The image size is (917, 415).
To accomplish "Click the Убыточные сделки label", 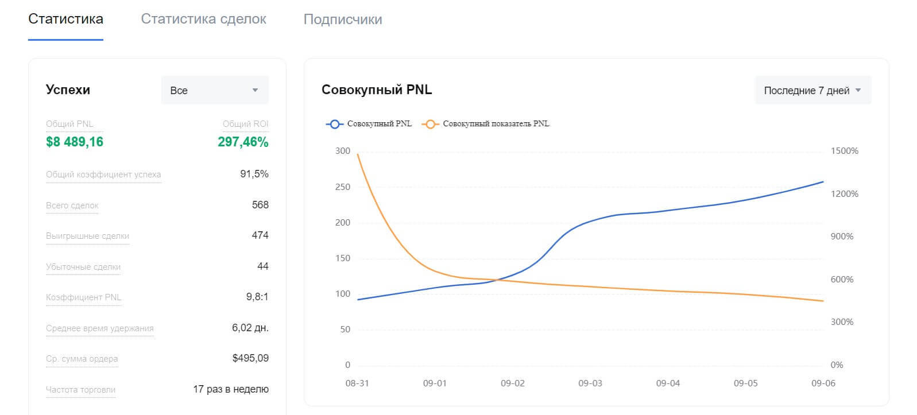I will point(83,267).
